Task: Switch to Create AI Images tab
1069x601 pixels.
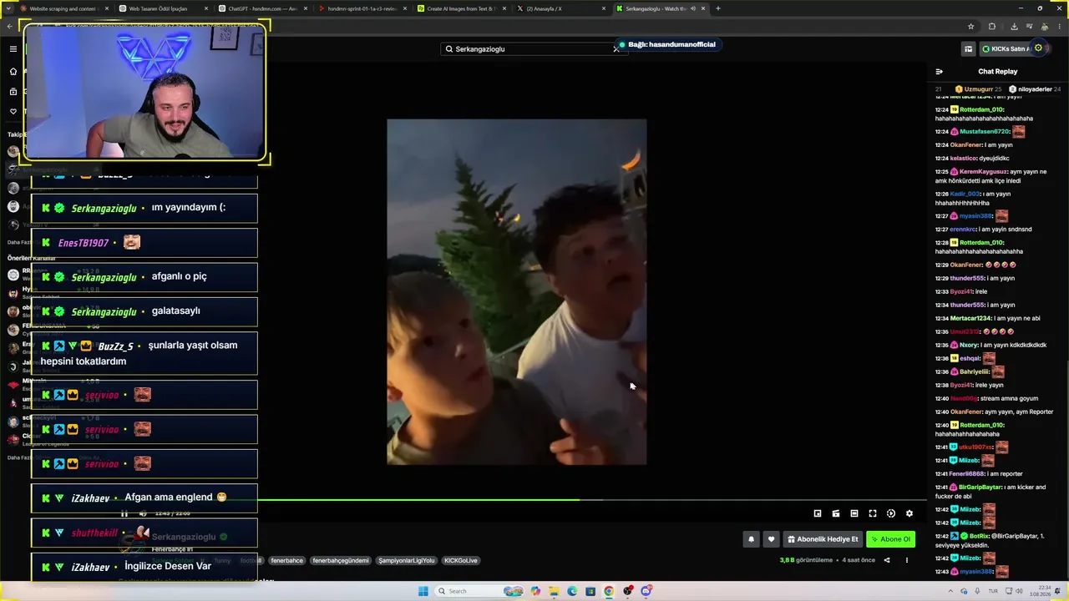Action: point(460,8)
